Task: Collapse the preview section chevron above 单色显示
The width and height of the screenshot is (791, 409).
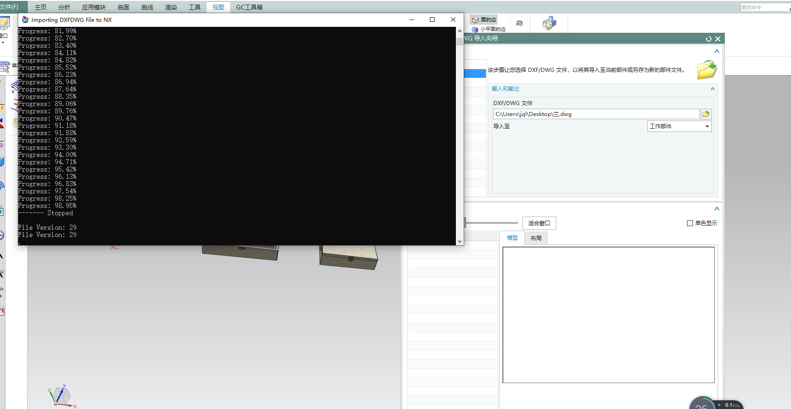Action: tap(717, 209)
